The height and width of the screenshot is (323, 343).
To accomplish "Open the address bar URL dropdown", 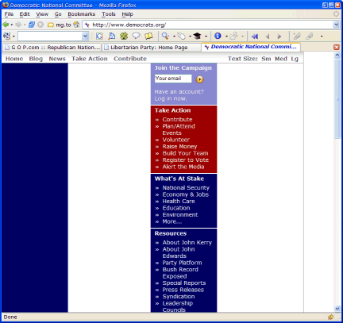I will (336, 25).
